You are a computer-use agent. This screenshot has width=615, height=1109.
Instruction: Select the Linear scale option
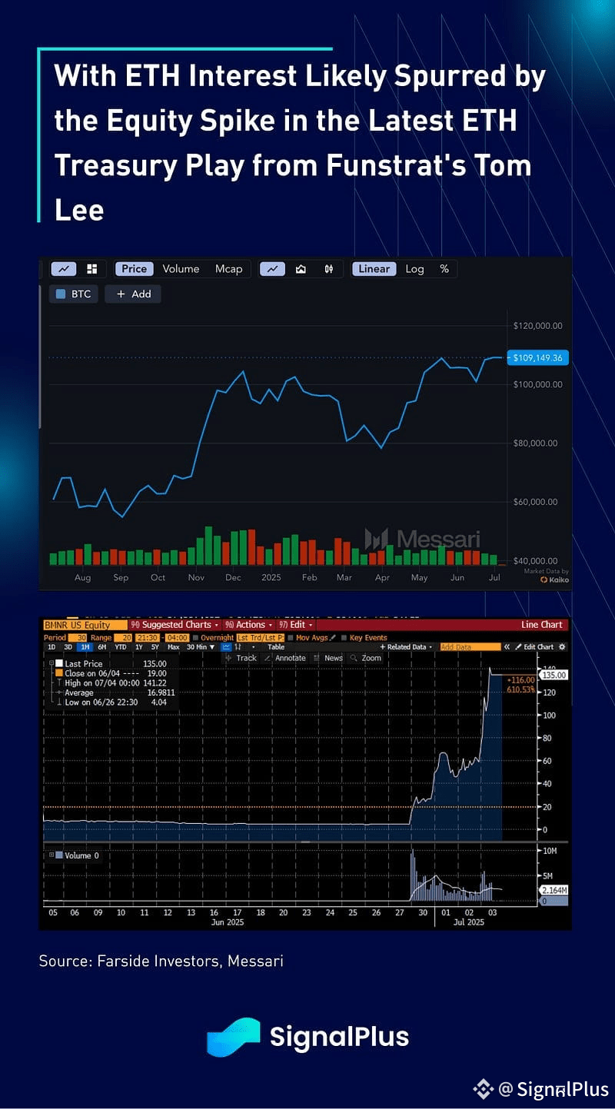pyautogui.click(x=374, y=269)
